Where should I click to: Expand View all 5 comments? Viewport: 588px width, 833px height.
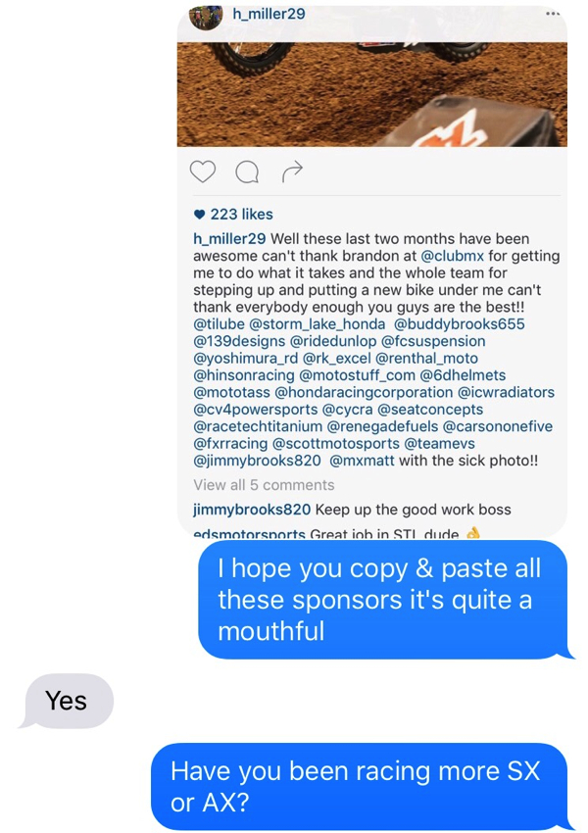coord(264,485)
